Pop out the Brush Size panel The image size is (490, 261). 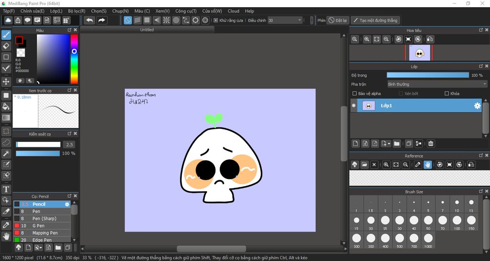tap(481, 191)
